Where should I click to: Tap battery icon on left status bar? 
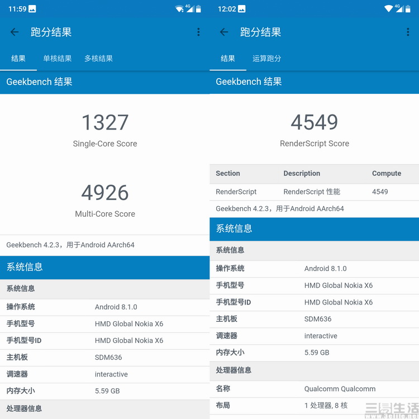198,9
